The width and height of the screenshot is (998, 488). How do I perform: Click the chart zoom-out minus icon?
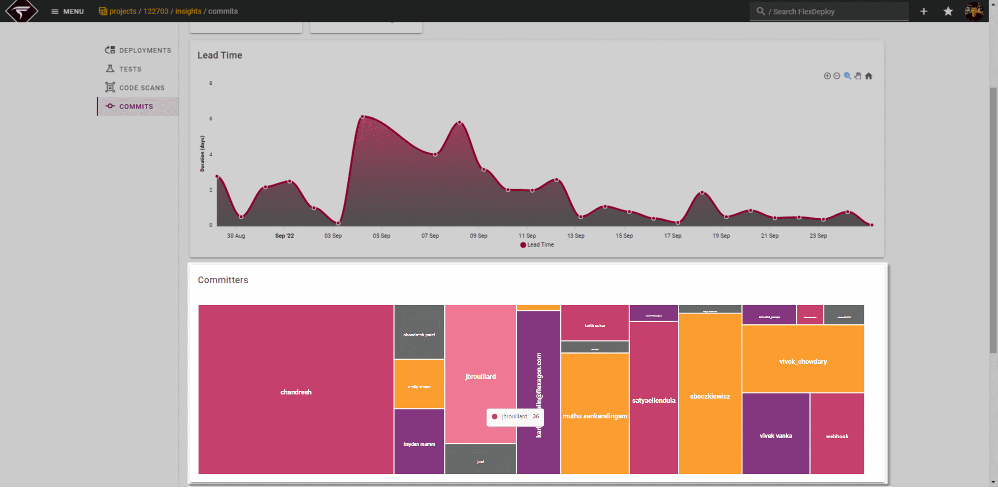[x=837, y=76]
